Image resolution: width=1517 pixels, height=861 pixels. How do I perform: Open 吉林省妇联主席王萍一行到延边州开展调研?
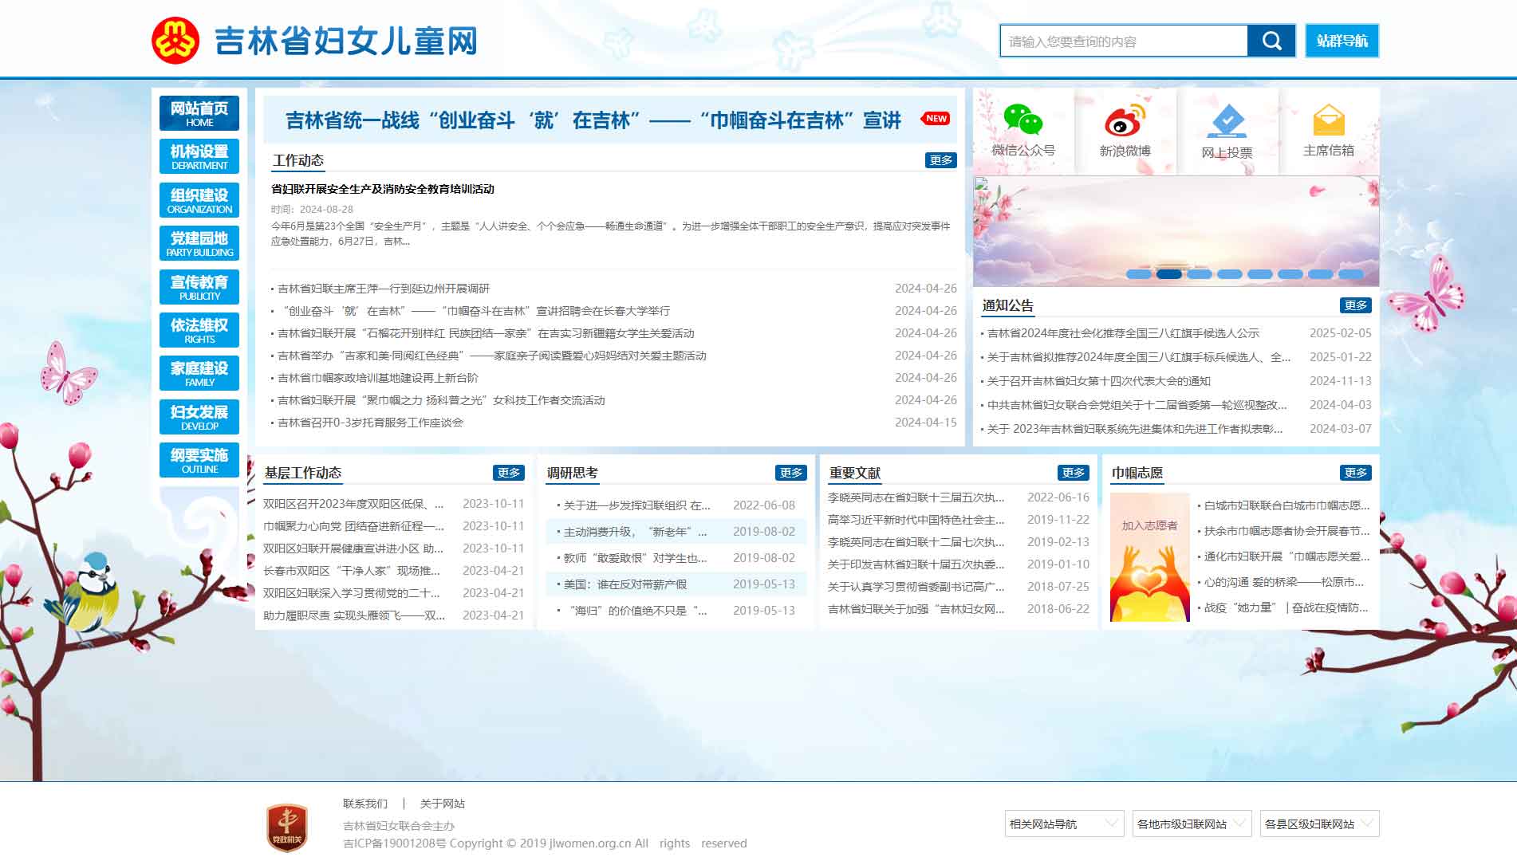384,289
